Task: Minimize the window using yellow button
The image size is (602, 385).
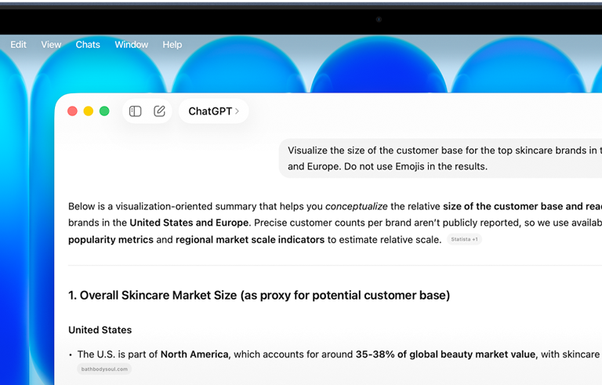Action: coord(89,111)
